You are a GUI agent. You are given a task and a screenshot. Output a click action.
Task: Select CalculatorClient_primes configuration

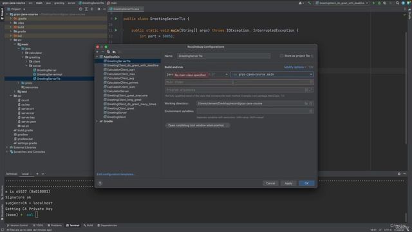[122, 82]
